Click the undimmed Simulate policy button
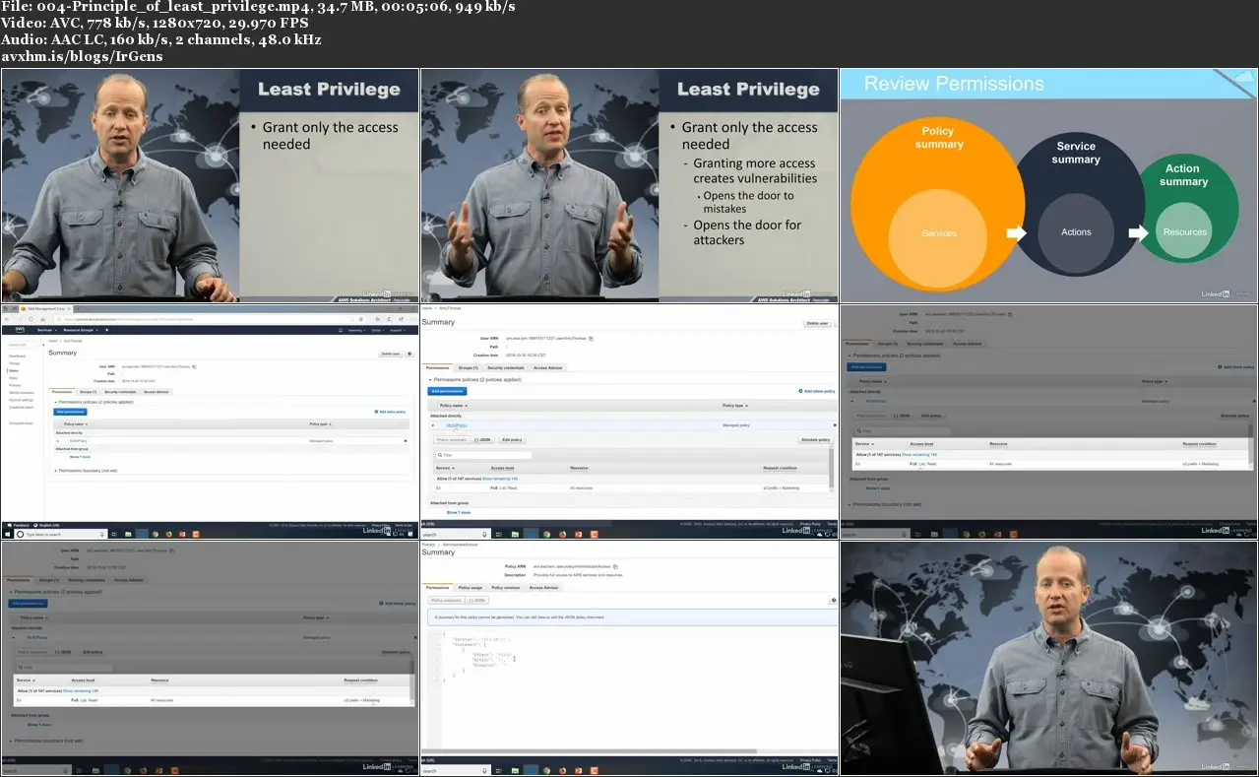Viewport: 1259px width, 777px height. (816, 439)
